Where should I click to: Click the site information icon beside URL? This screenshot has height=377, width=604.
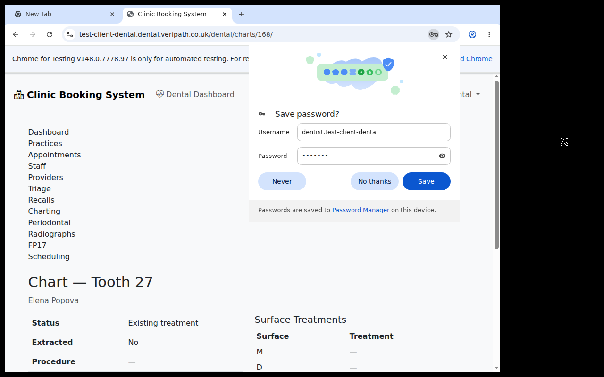point(70,34)
